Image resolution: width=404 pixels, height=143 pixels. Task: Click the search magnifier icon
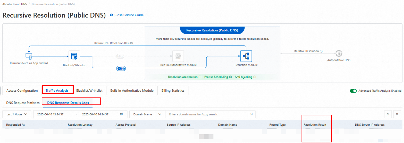coord(252,114)
